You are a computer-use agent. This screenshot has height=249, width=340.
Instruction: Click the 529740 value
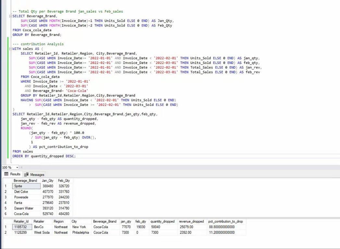point(48,214)
